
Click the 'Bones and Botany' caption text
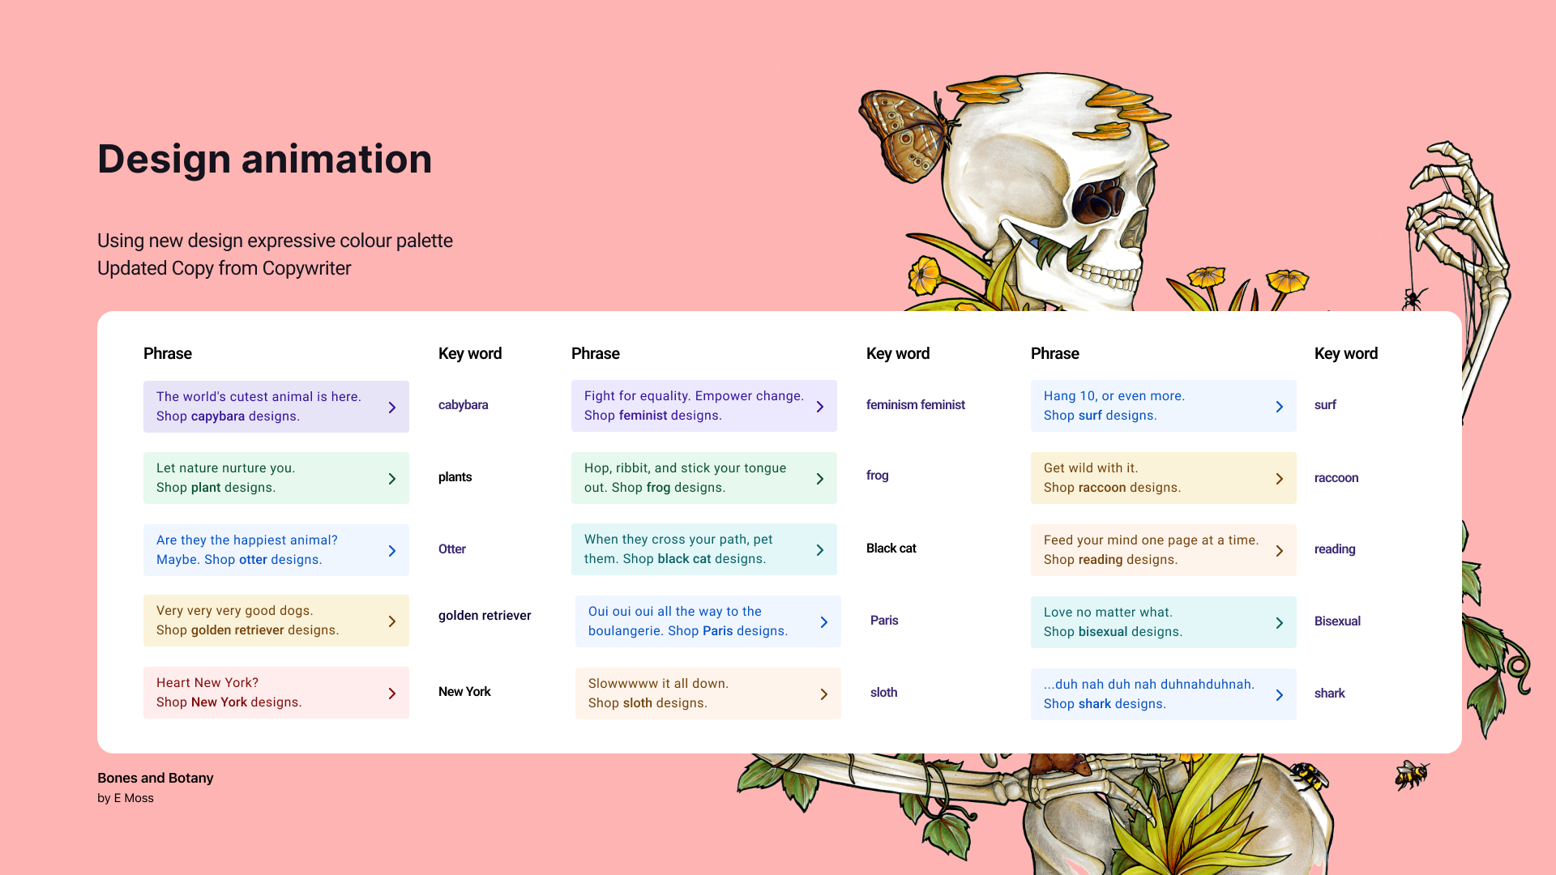point(155,778)
